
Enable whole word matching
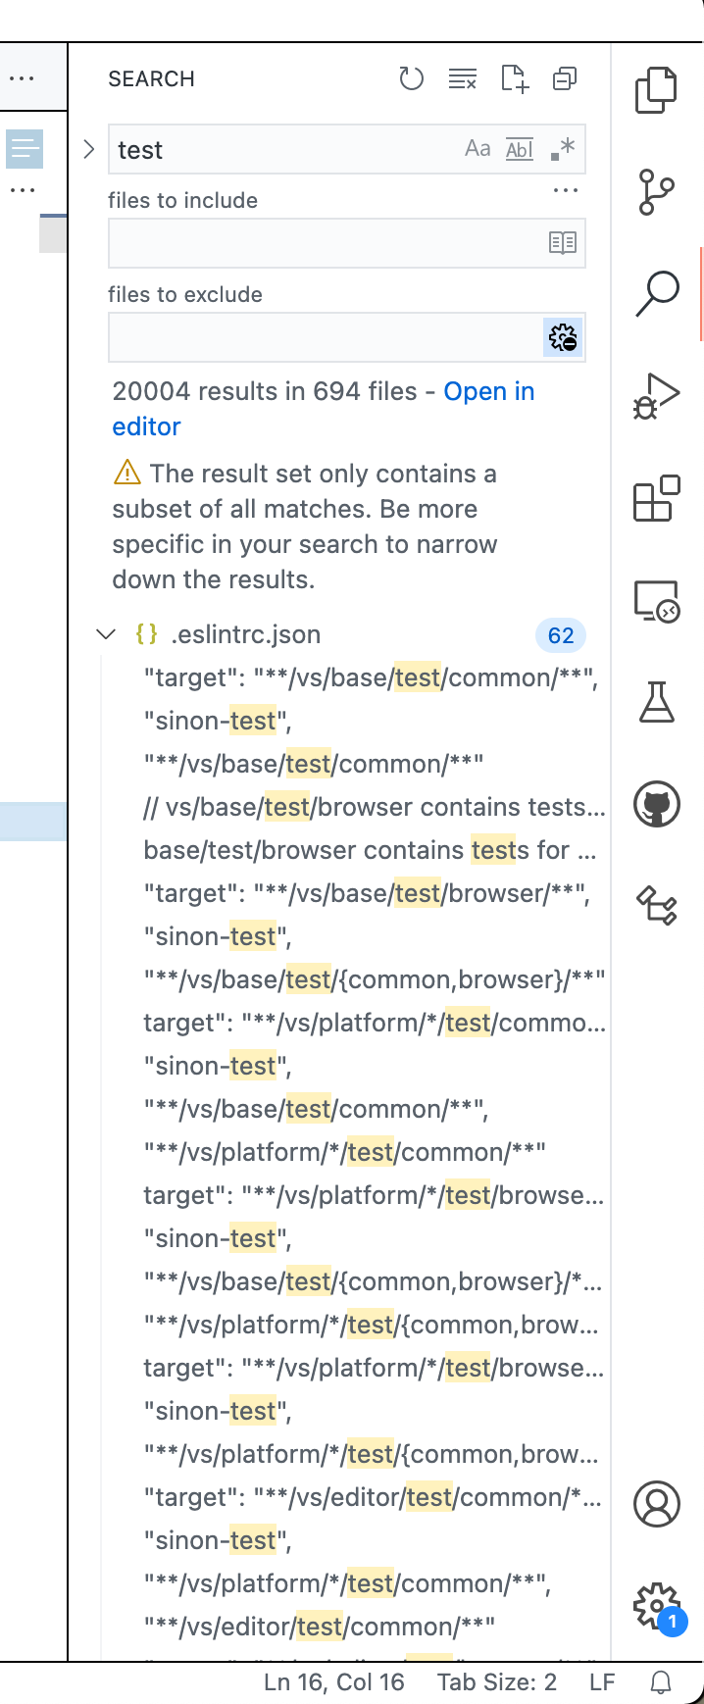pos(520,148)
